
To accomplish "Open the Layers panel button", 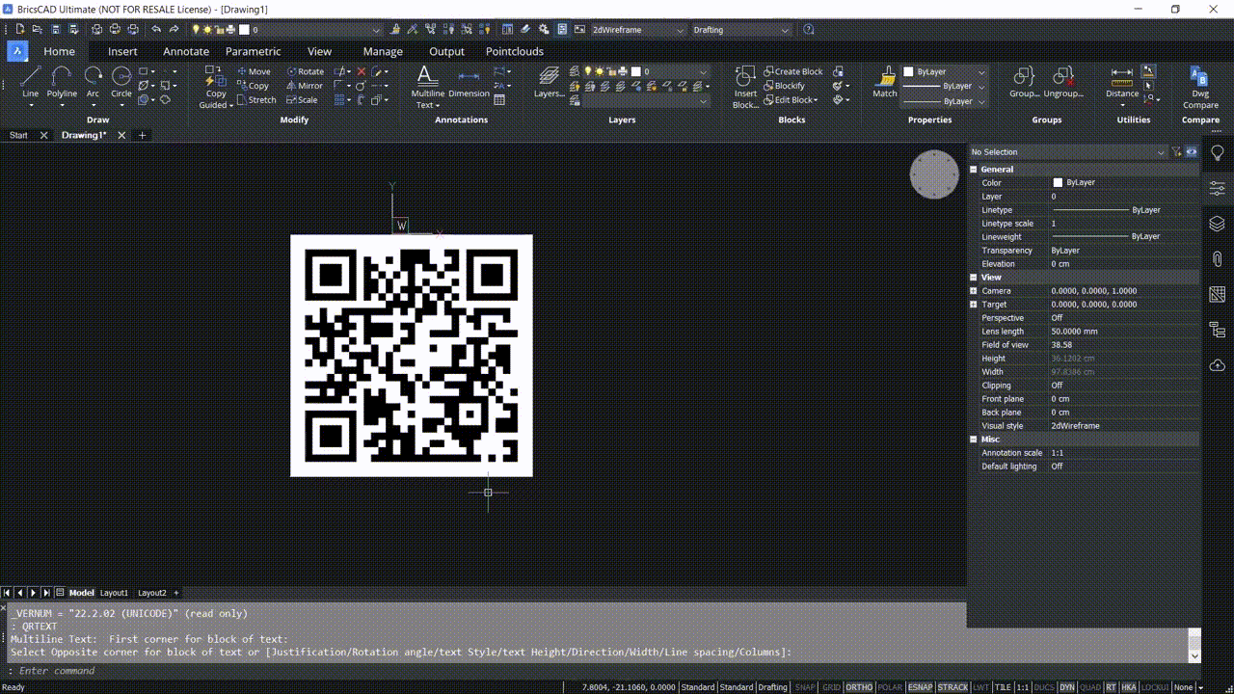I will (550, 82).
